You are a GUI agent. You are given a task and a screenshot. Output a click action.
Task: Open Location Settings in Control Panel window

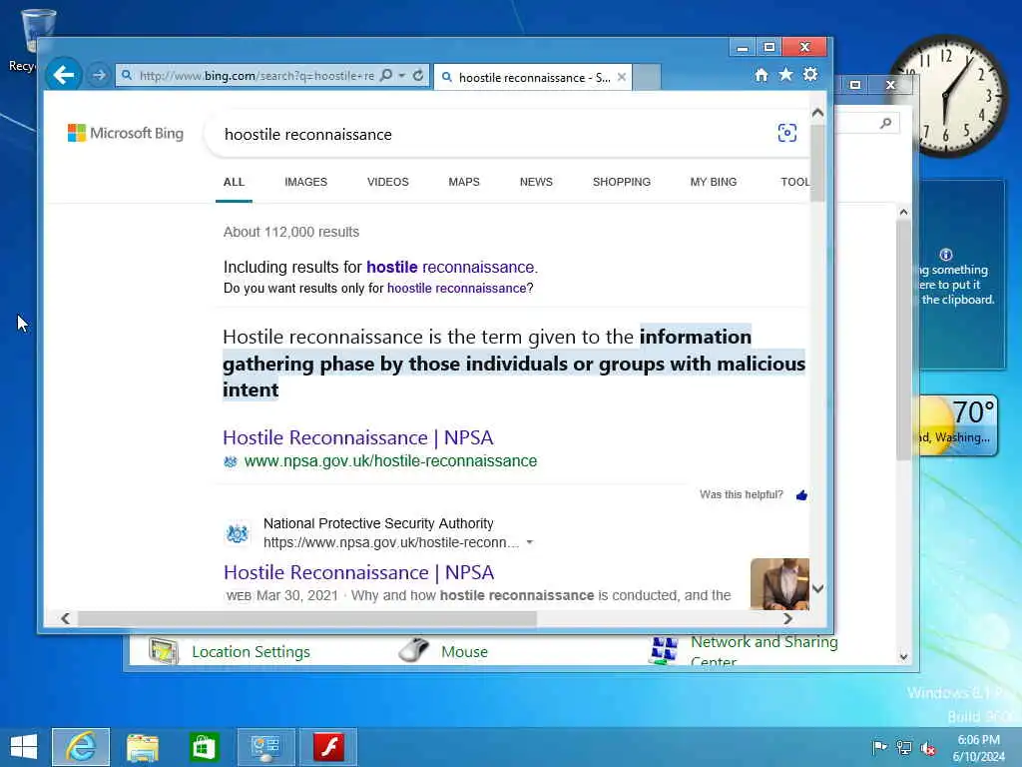tap(251, 651)
